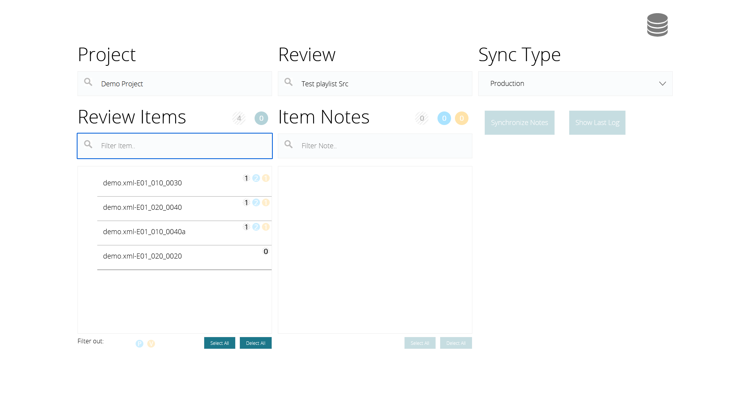Viewport: 744px width, 418px height.
Task: Click orange 1 badge on demo.xml-E01_020_0040
Action: [x=266, y=202]
